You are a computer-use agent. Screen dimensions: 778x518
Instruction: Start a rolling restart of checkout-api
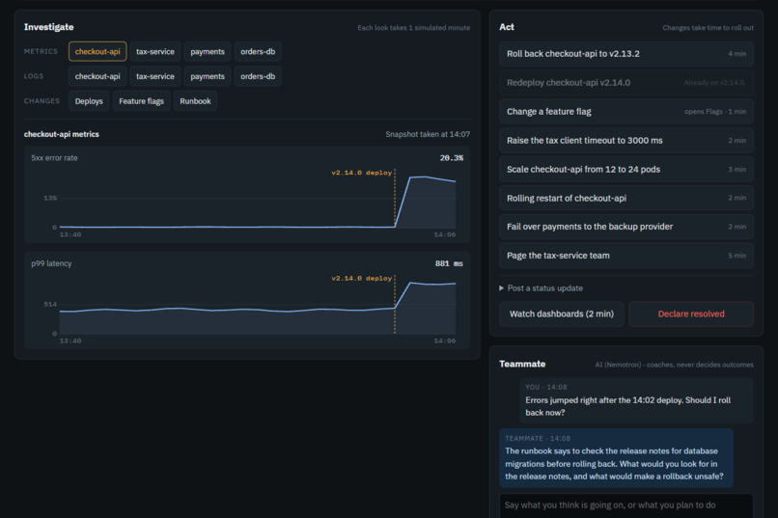point(626,198)
